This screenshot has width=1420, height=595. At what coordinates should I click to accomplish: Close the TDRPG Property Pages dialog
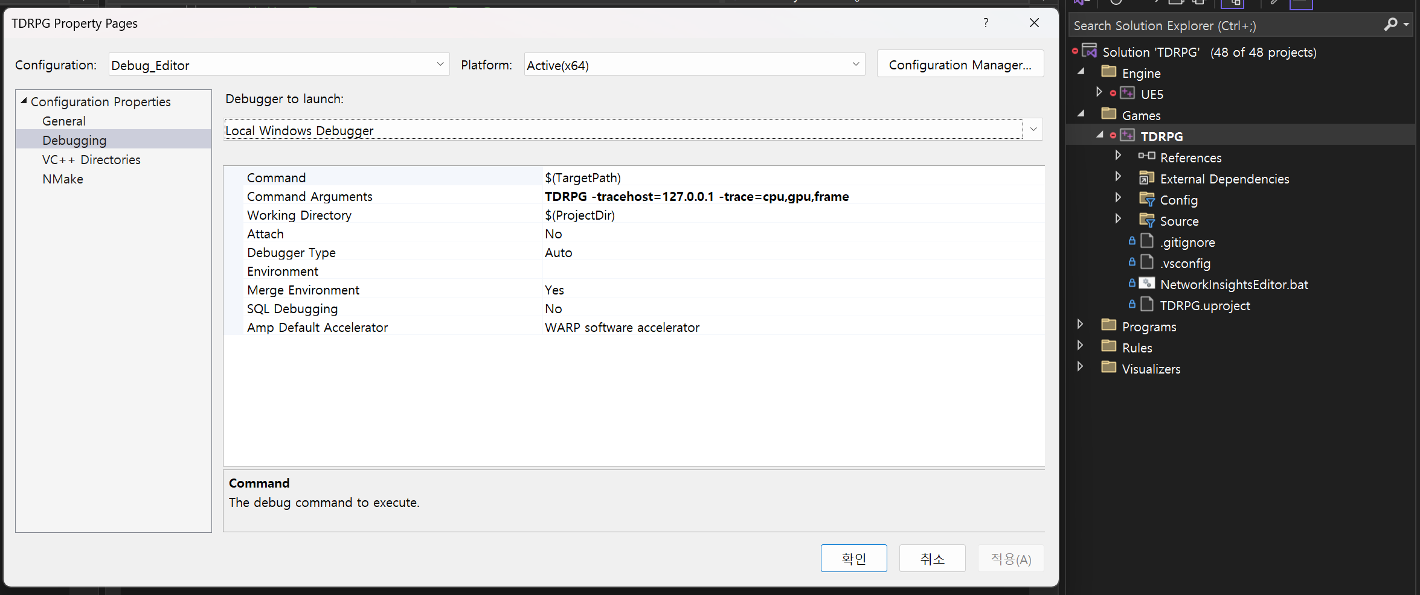[1034, 23]
